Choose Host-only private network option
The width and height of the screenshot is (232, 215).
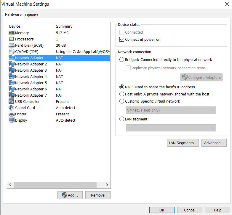[x=122, y=94]
